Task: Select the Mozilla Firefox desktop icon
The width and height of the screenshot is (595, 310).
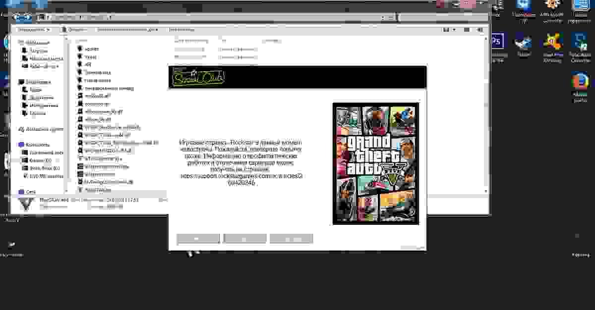Action: (580, 81)
